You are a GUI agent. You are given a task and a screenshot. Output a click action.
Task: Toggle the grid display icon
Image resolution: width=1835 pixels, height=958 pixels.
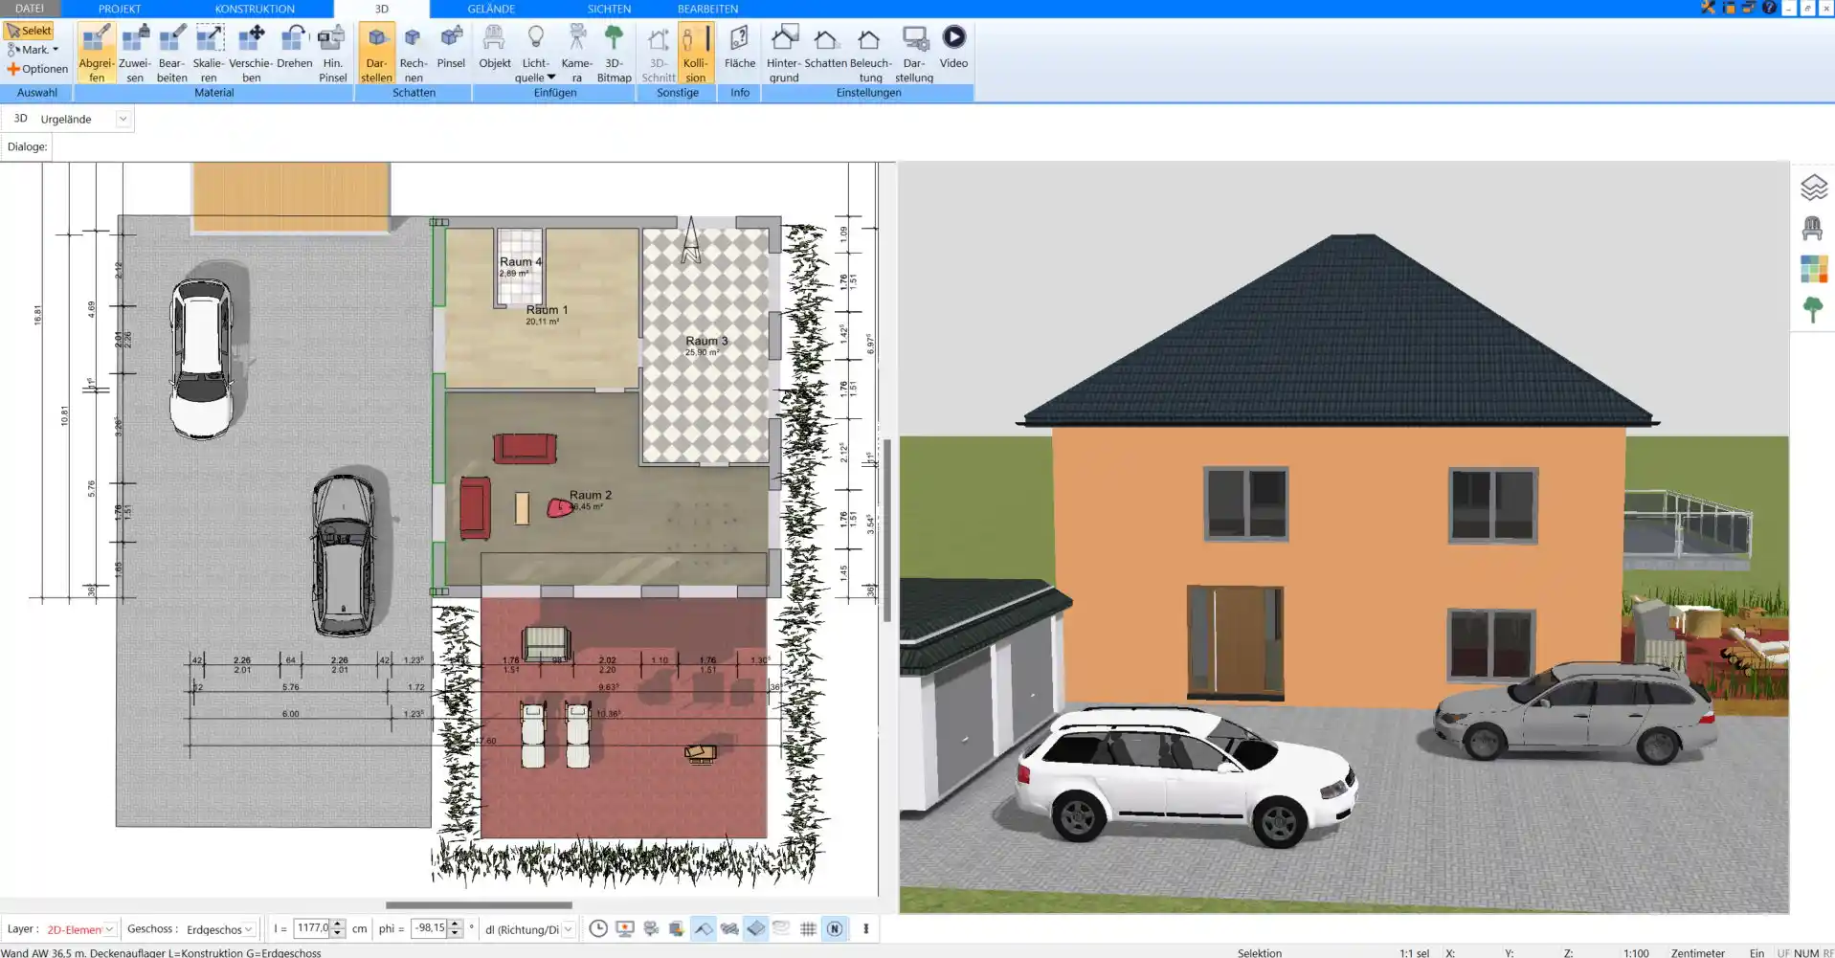(808, 928)
